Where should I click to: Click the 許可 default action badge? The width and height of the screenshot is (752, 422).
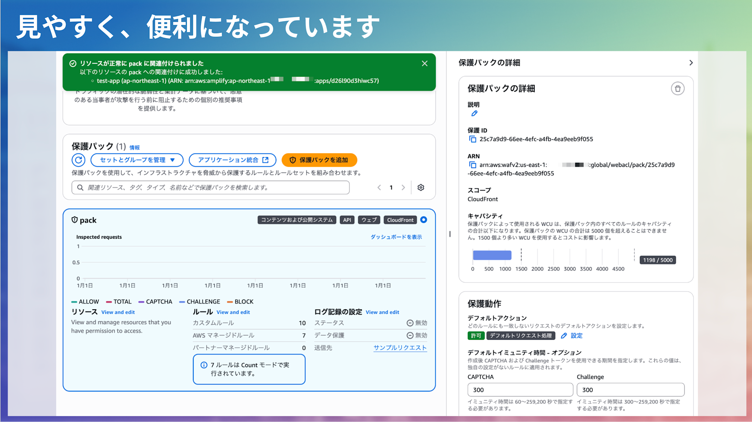point(476,336)
